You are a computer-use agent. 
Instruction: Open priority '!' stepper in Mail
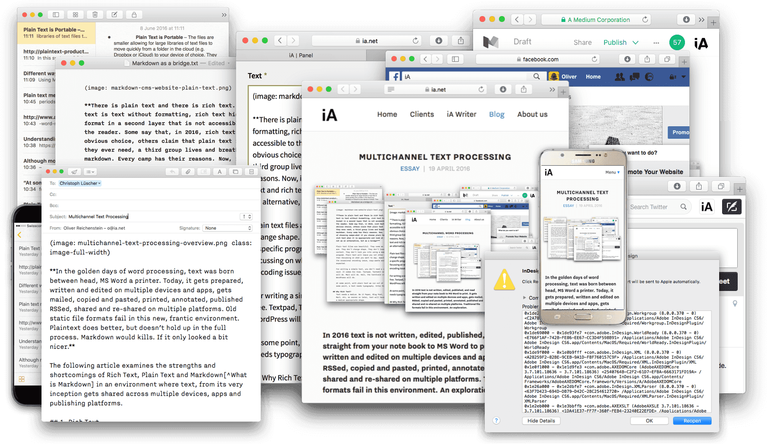247,216
